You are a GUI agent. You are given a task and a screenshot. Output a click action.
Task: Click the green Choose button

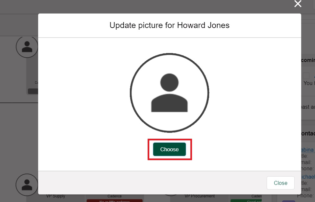pos(169,149)
